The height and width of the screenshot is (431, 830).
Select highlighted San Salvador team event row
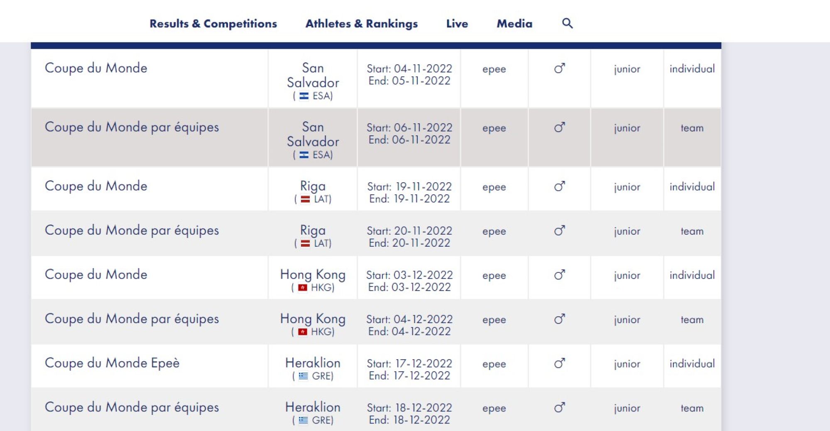376,137
